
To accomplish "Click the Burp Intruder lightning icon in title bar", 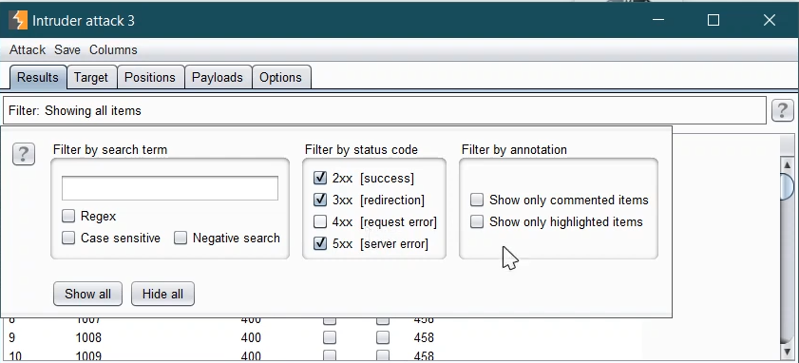I will click(18, 20).
